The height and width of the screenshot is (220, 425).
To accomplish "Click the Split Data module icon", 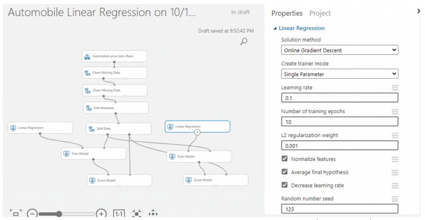I will click(91, 129).
